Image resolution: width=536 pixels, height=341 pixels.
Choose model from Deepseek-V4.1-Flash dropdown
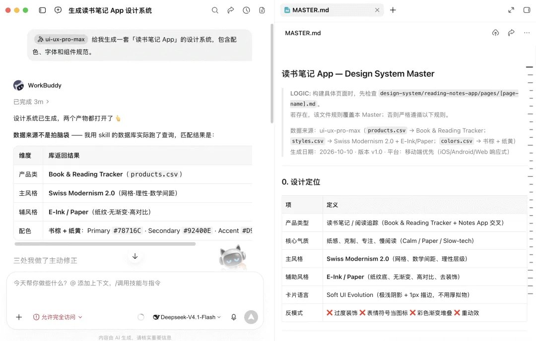[187, 317]
